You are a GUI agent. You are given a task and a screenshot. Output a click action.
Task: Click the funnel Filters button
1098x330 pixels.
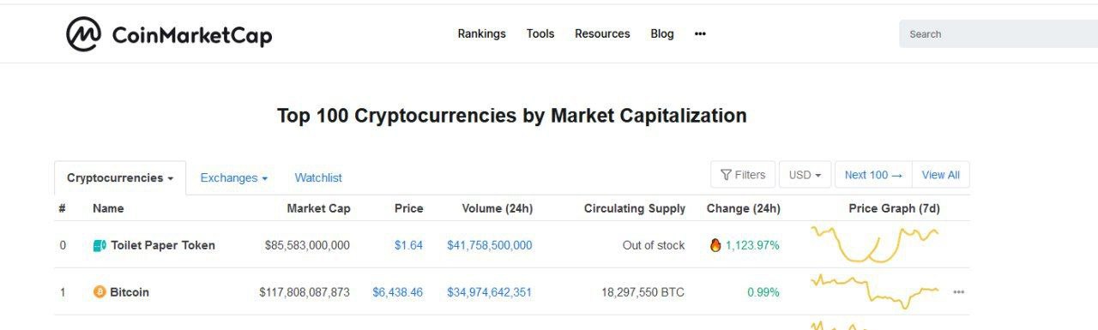[x=743, y=175]
